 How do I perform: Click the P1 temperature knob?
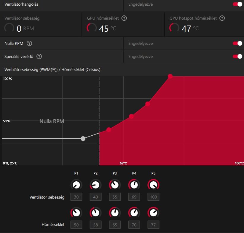[x=76, y=213]
